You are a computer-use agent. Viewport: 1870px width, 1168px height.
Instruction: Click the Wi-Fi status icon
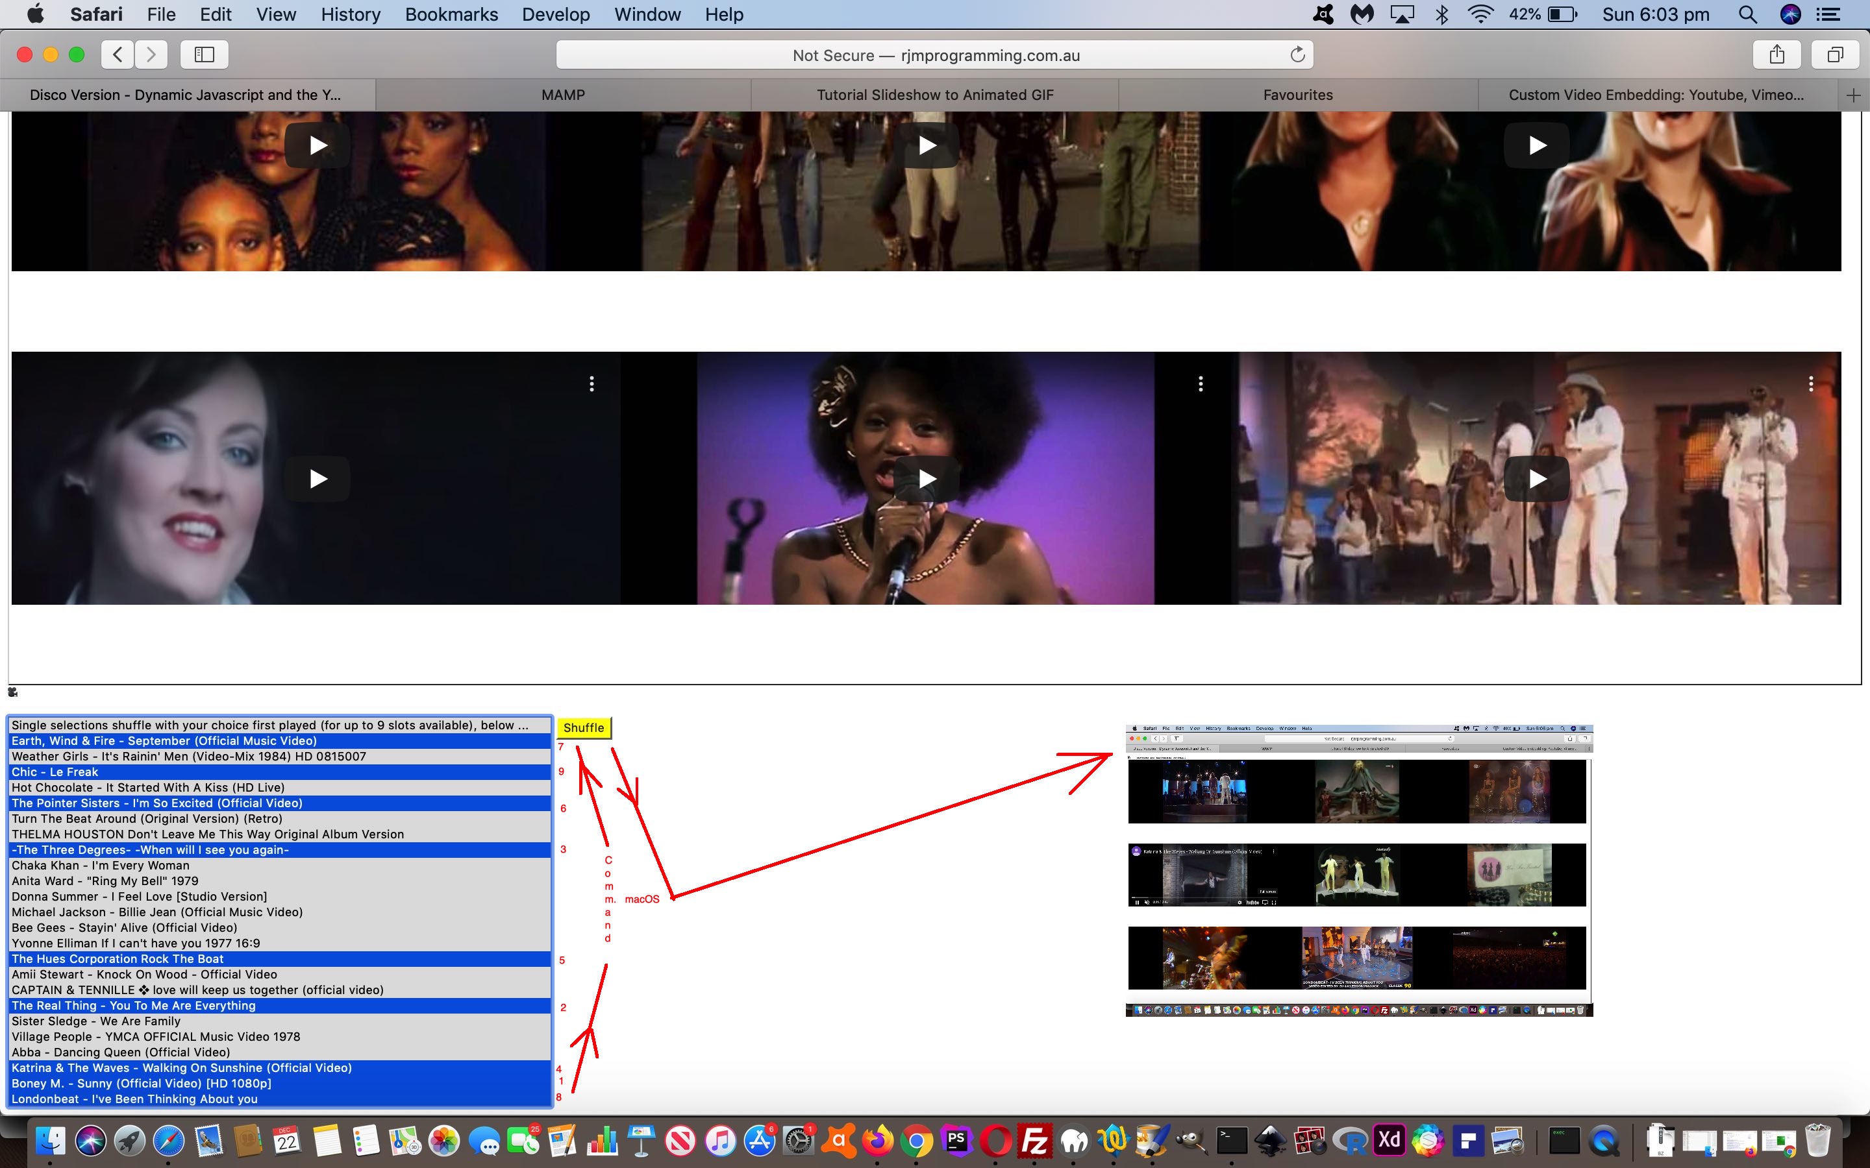click(1480, 14)
